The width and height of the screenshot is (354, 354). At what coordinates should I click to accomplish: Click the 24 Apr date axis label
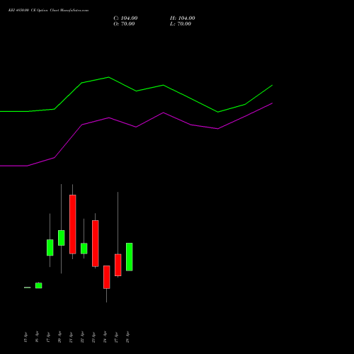pos(105,337)
